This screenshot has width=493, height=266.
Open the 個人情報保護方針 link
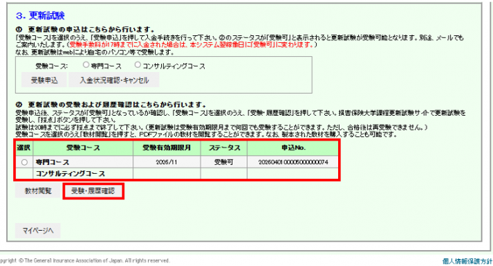[467, 261]
